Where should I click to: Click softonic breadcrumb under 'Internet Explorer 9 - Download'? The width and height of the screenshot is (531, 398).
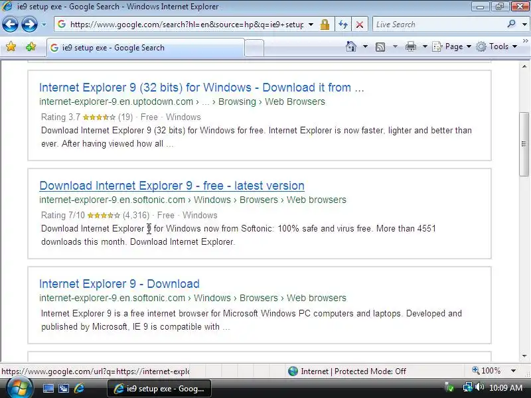[x=192, y=298]
